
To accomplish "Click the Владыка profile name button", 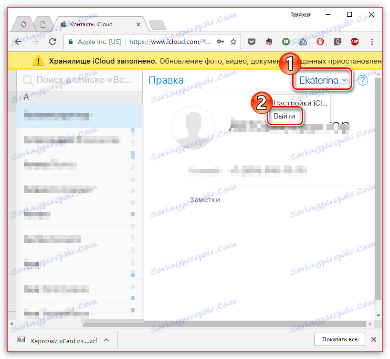I will pos(301,15).
